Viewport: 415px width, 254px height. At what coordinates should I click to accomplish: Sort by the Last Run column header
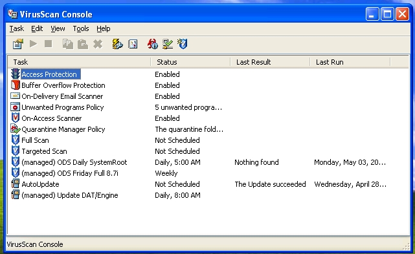click(x=350, y=62)
